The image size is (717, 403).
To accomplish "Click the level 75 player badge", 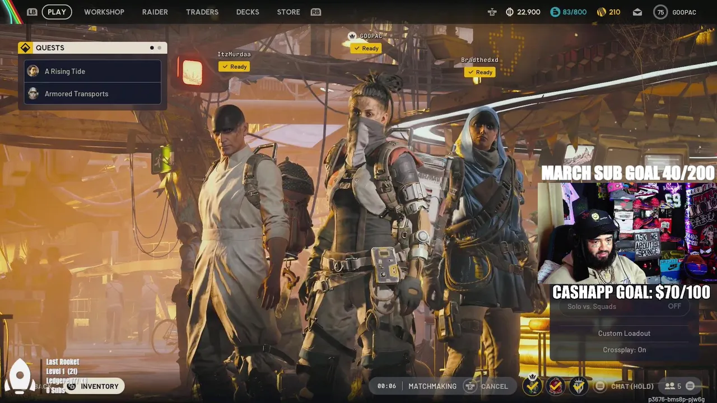I will coord(660,12).
